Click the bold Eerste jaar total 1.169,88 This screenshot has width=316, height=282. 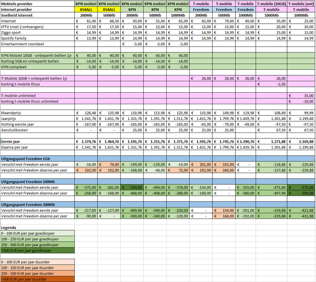coord(301,142)
